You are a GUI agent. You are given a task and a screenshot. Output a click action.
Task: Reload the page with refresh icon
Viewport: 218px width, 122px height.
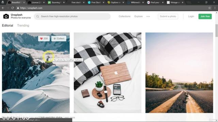[x=13, y=8]
